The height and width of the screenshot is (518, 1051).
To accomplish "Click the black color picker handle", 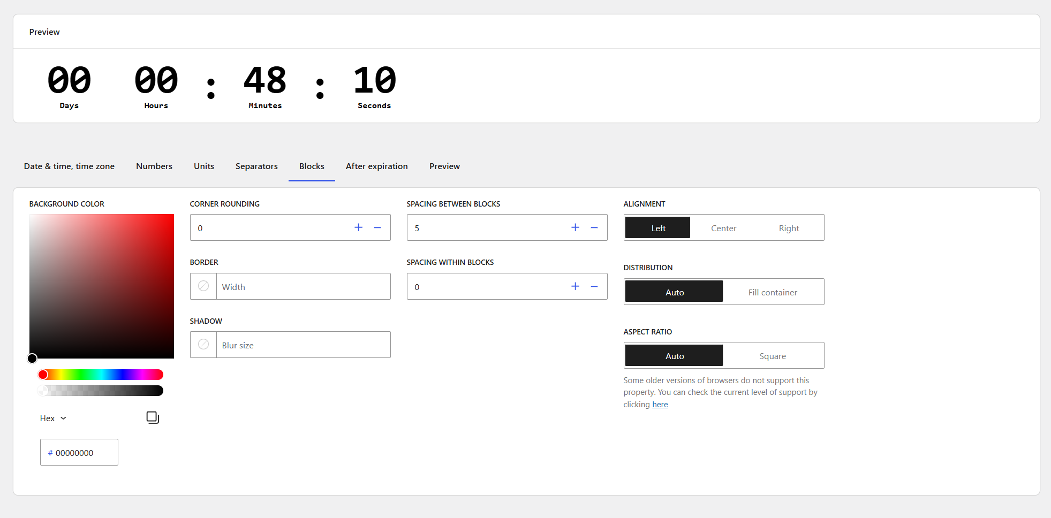I will click(32, 358).
